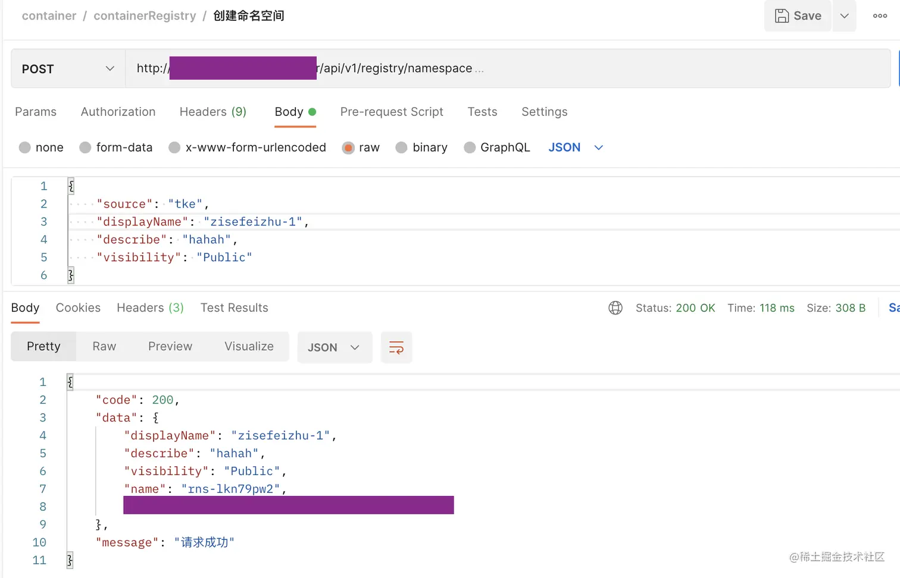Expand the Save options chevron dropdown
The height and width of the screenshot is (578, 900).
844,16
